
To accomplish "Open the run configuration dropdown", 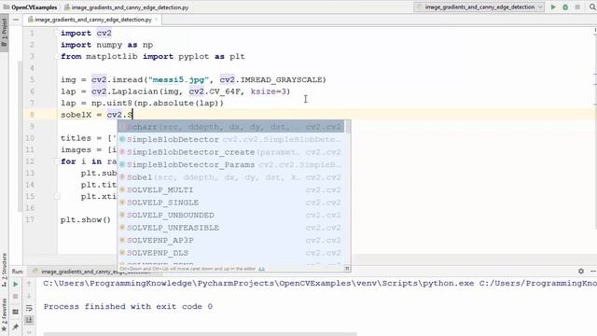I will pyautogui.click(x=479, y=7).
